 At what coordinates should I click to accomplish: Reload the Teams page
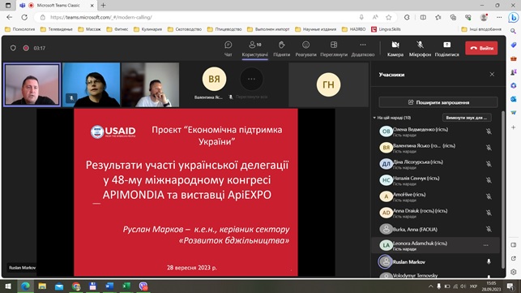click(24, 17)
